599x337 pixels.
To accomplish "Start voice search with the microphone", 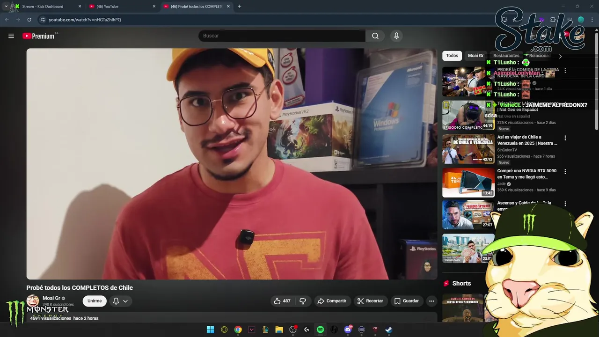I will (x=396, y=36).
